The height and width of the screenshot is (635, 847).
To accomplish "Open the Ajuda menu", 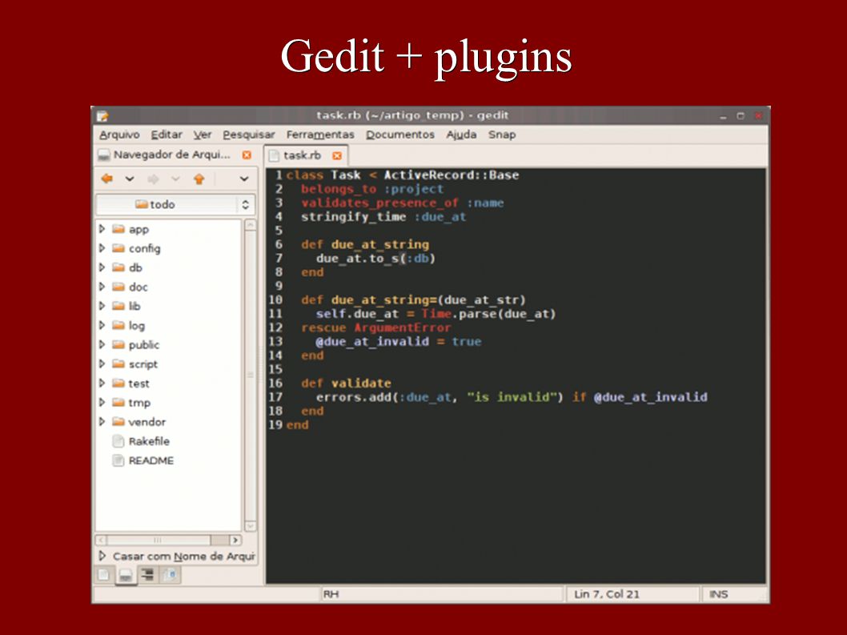I will [461, 135].
